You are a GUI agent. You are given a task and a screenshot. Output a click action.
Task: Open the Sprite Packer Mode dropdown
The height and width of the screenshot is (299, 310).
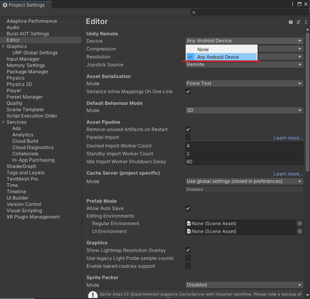[244, 285]
